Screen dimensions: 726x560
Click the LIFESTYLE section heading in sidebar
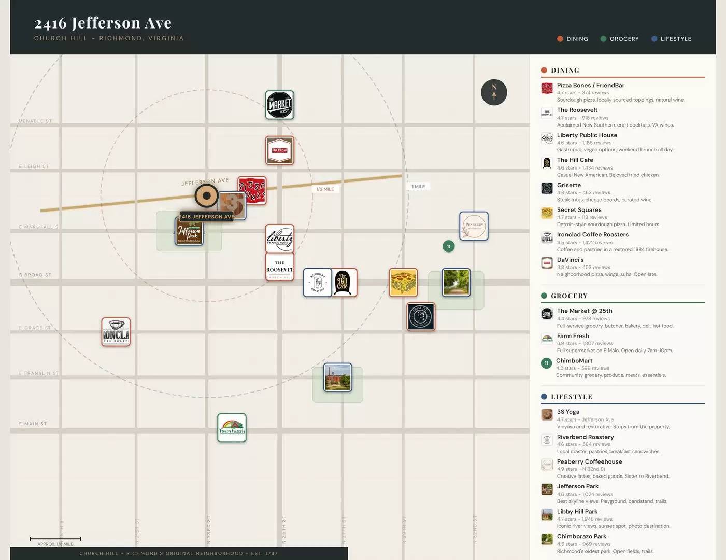pyautogui.click(x=572, y=397)
